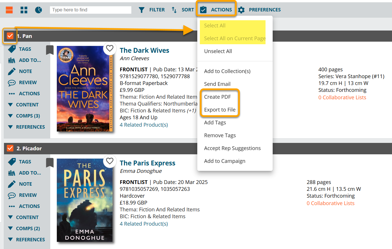The image size is (392, 249).
Task: Focus the Type here to find box
Action: pyautogui.click(x=91, y=10)
